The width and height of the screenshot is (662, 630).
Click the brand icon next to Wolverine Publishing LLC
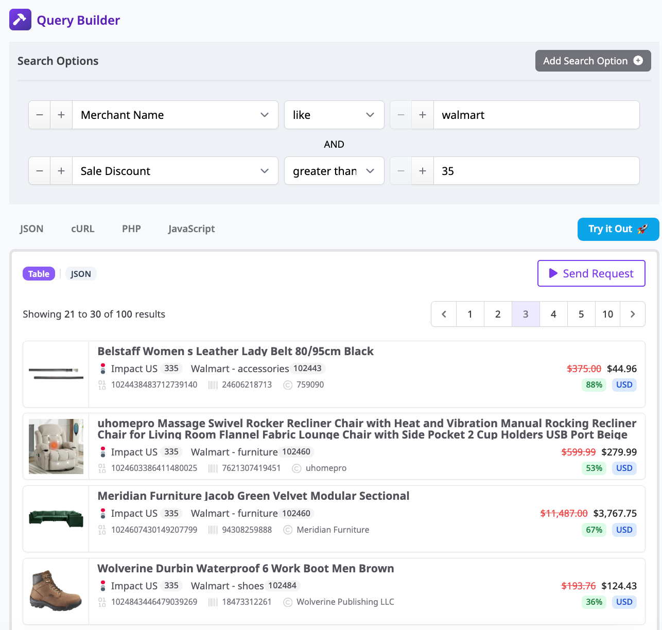(288, 602)
